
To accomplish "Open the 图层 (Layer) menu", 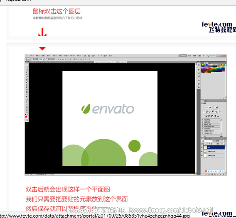I will 49,56.
